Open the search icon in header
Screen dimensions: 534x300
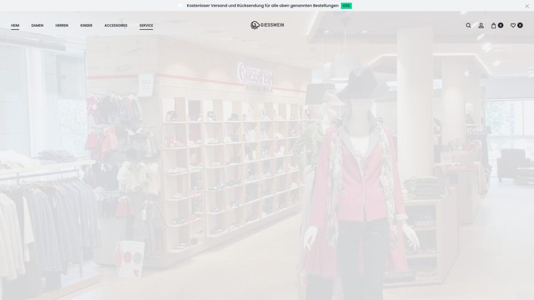point(468,26)
